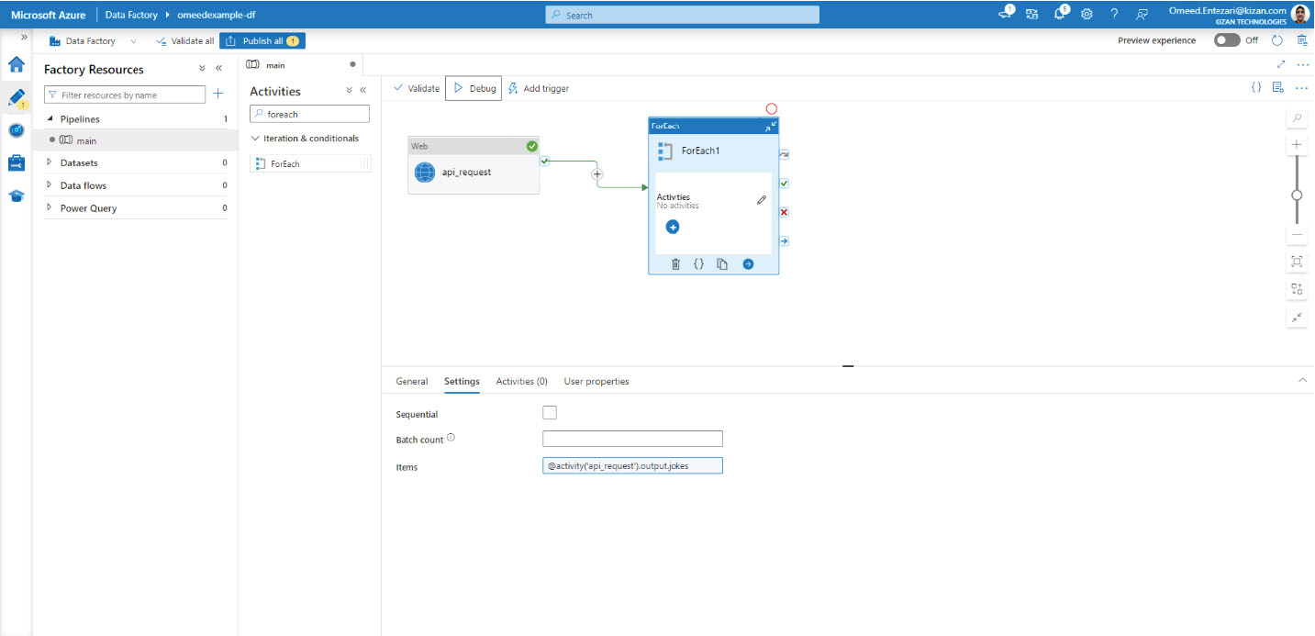
Task: Click Publish all button
Action: point(262,41)
